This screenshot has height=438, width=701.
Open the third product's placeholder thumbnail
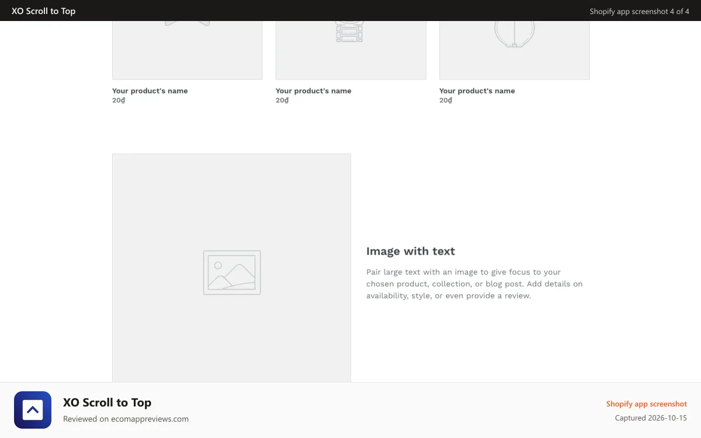(514, 50)
